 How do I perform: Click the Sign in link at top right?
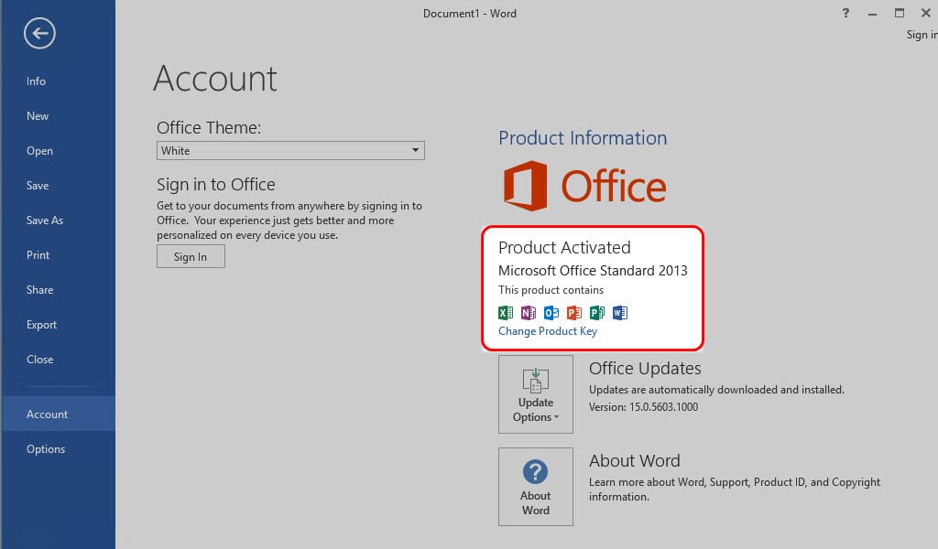tap(922, 35)
